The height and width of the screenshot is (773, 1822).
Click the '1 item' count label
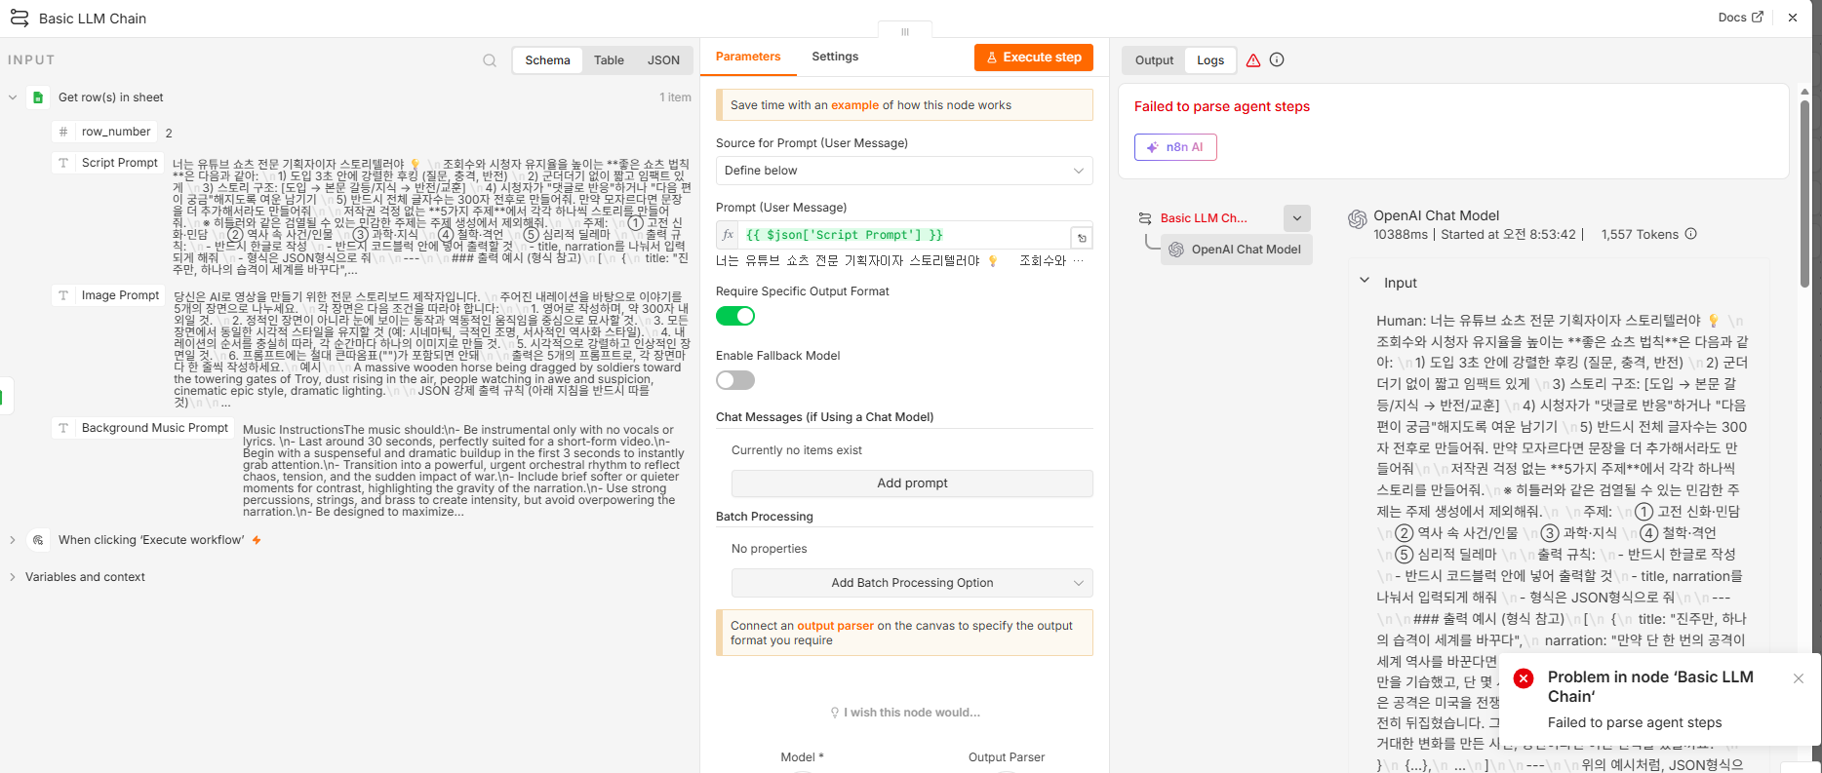(675, 97)
